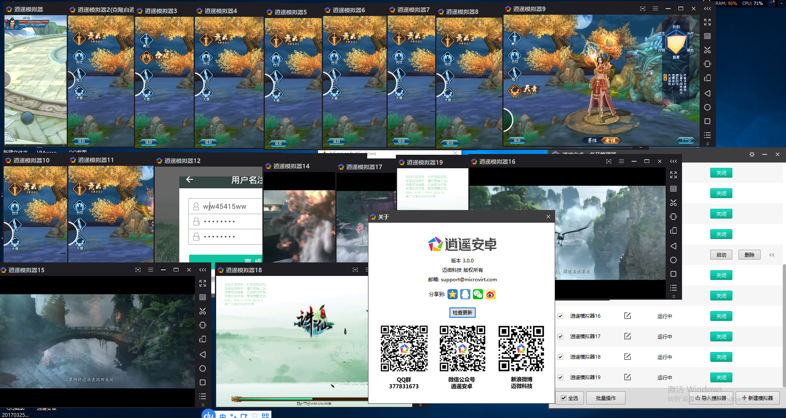The width and height of the screenshot is (786, 418).
Task: Open hamburger menu in 逍遥模拟器15 title bar
Action: tap(151, 270)
